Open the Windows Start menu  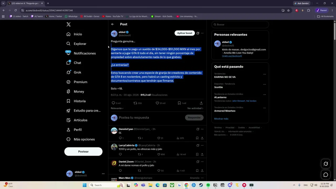pos(85,185)
